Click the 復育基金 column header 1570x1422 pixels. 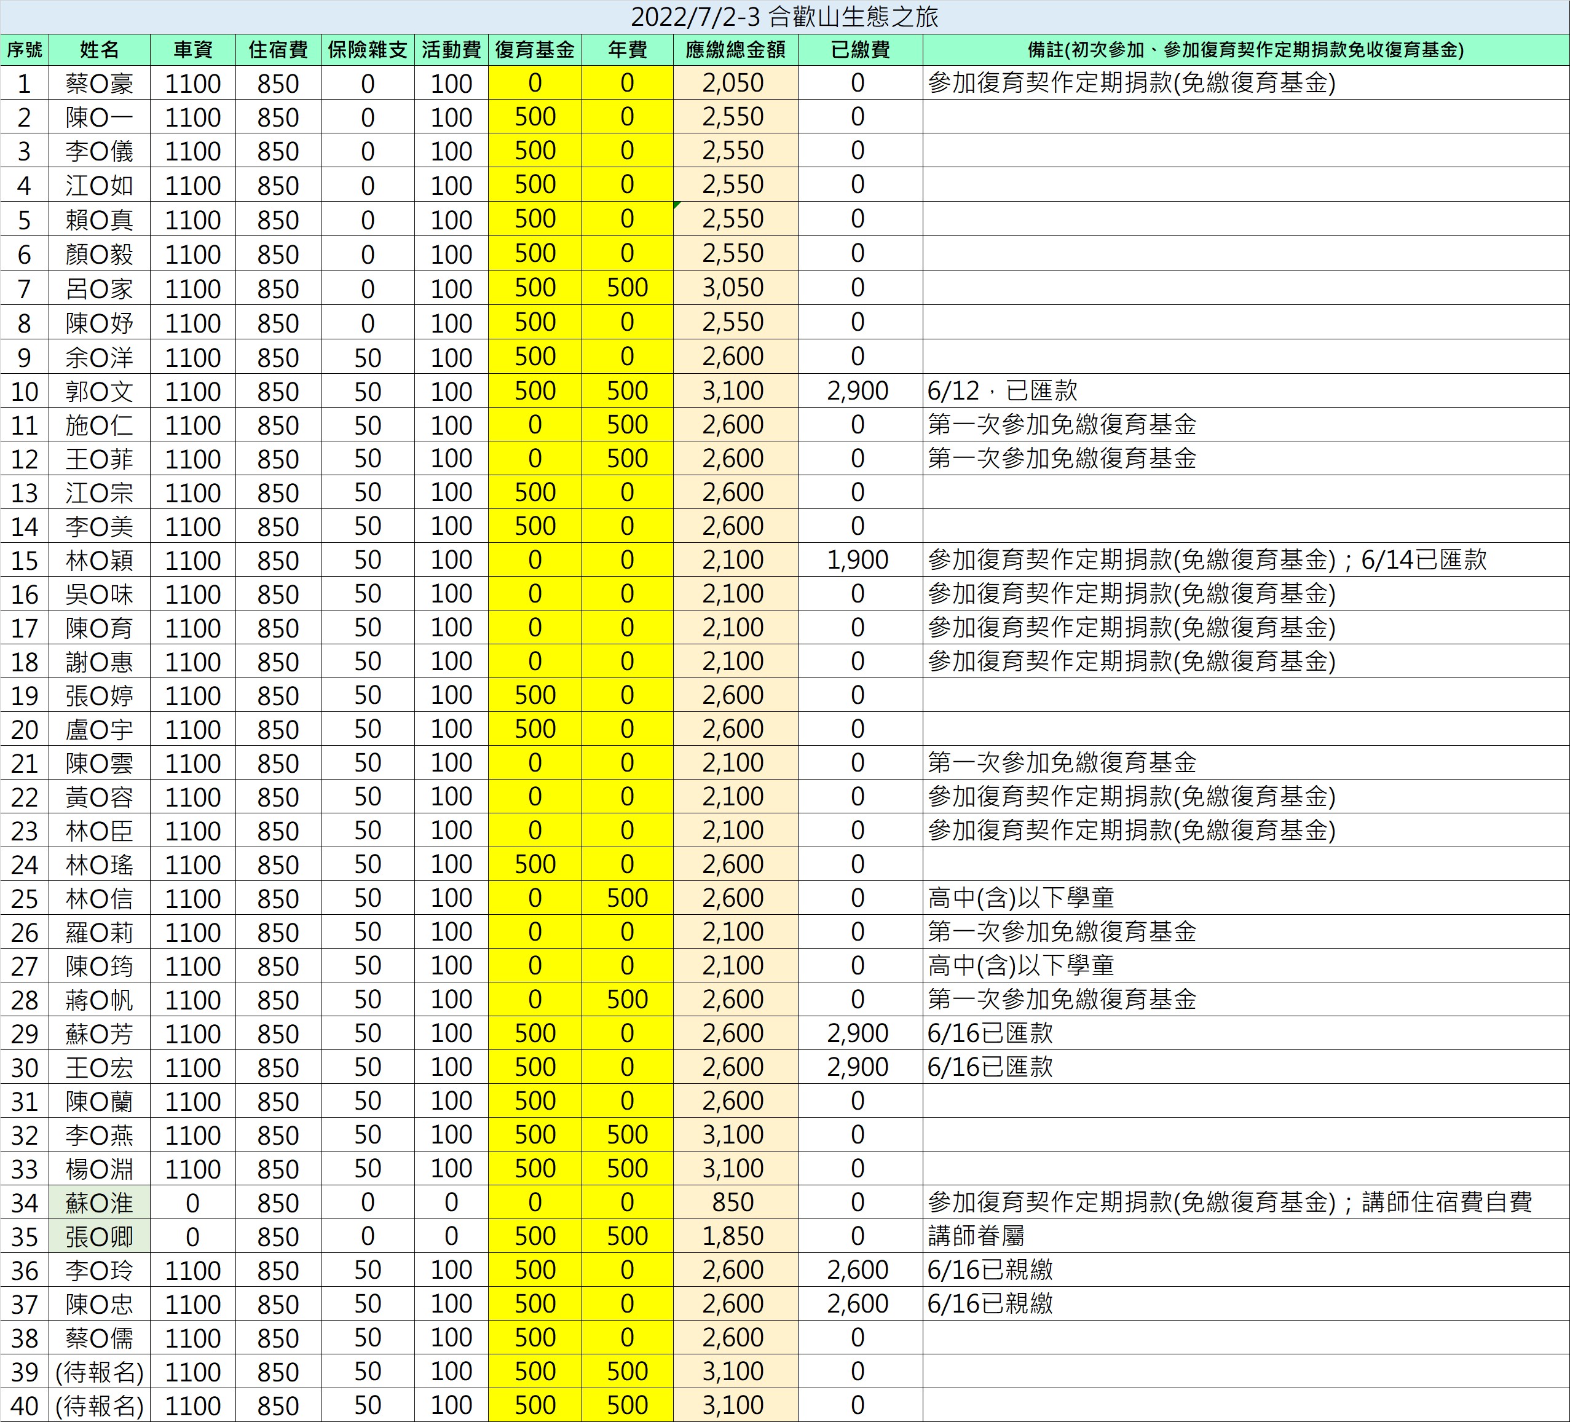tap(535, 50)
